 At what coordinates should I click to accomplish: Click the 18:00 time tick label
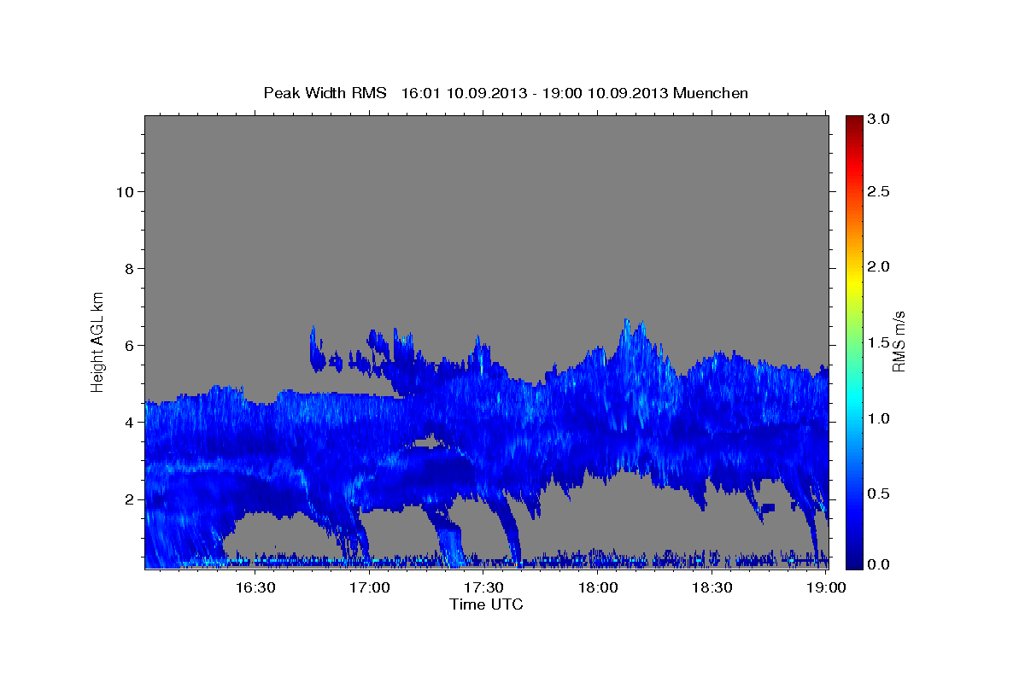597,587
